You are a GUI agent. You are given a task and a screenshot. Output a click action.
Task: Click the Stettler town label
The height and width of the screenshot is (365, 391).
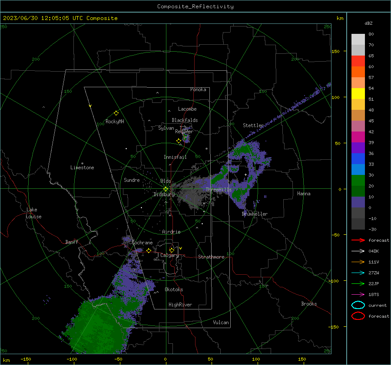253,125
